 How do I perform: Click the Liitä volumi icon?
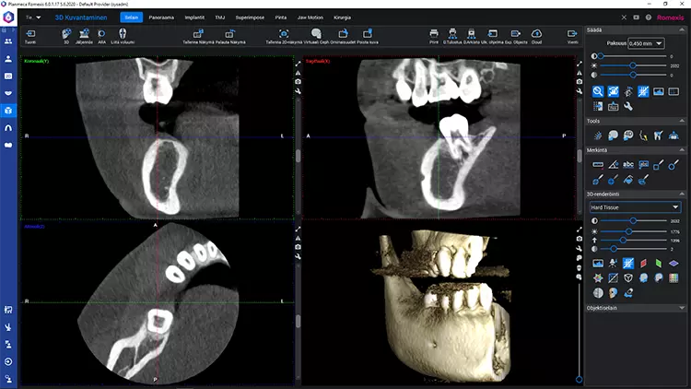click(123, 33)
